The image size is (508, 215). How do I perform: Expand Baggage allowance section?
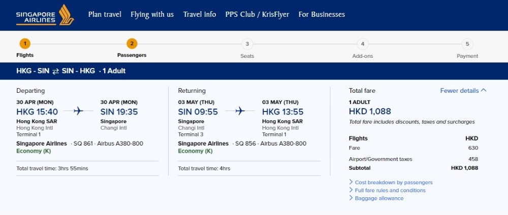click(379, 198)
